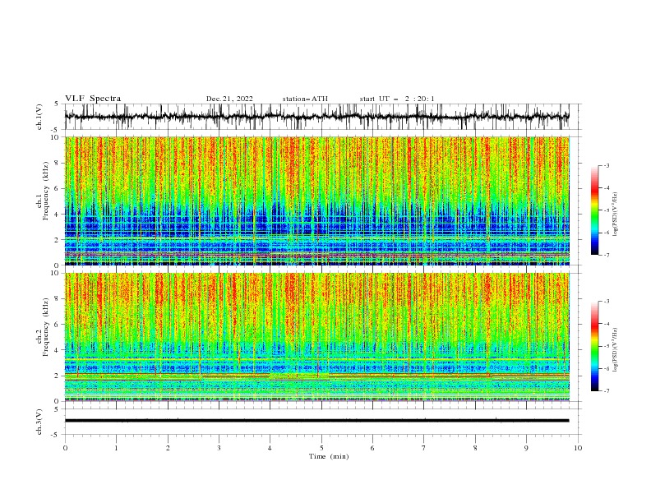
Task: Click the time axis tick label 2
Action: (168, 448)
